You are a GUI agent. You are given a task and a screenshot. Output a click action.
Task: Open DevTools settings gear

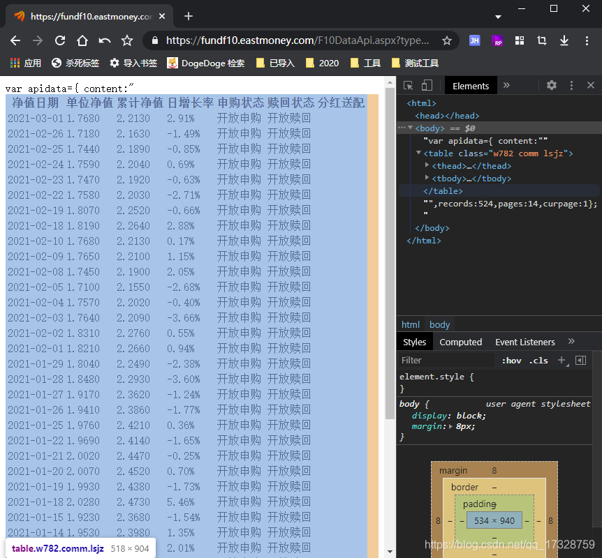(x=551, y=85)
